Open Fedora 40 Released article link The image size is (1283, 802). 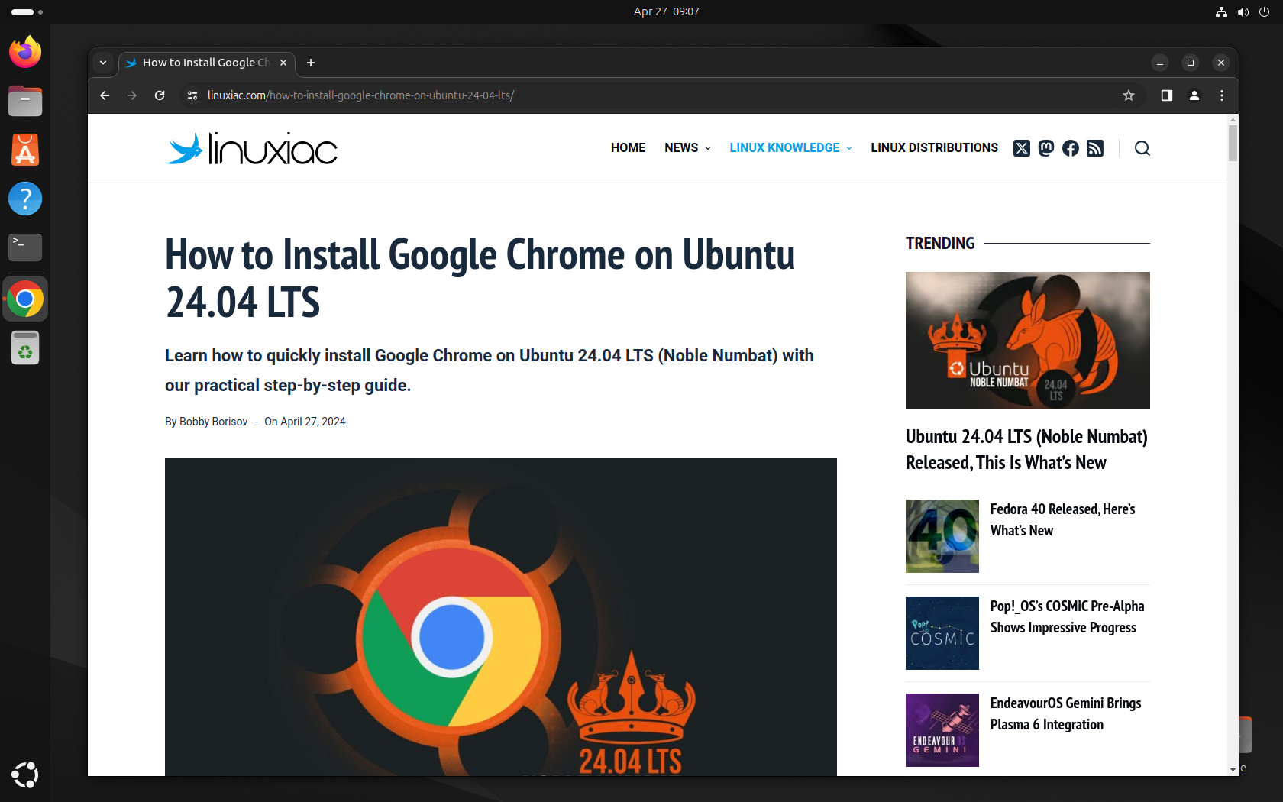point(1062,519)
